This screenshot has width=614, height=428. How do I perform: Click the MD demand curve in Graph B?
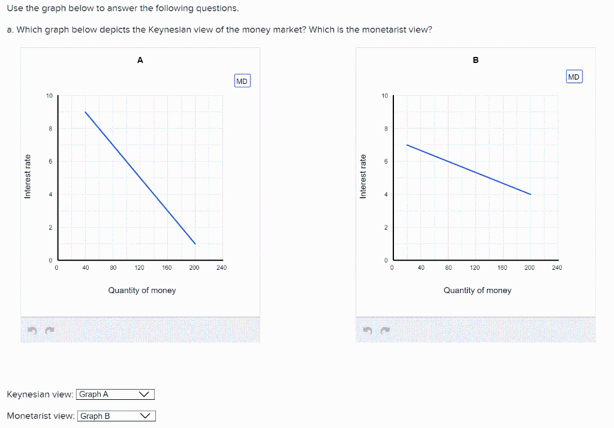click(x=468, y=168)
